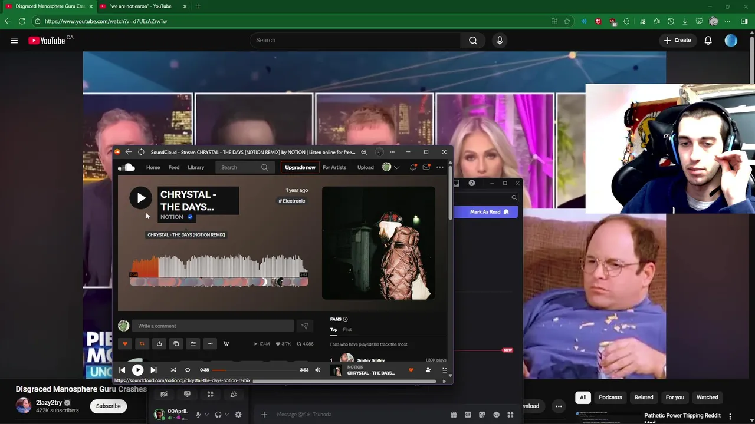
Task: Open SoundCloud Home tab
Action: tap(153, 167)
